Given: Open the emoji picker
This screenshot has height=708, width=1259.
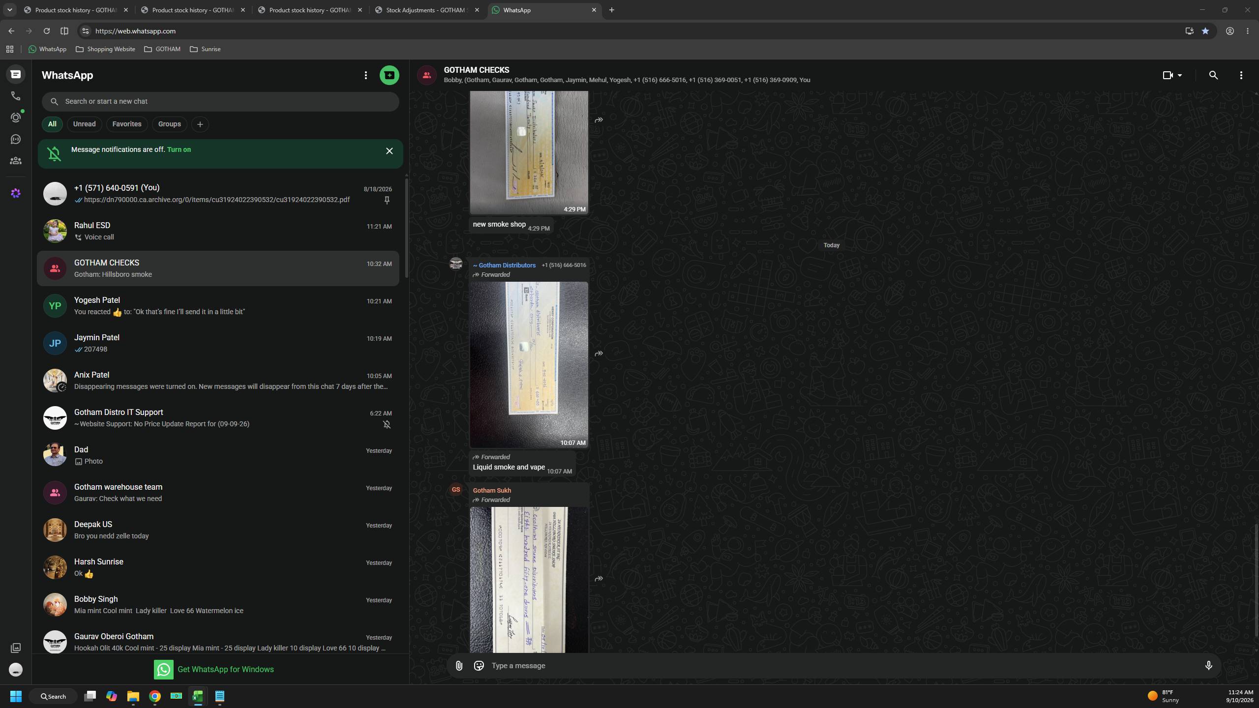Looking at the screenshot, I should pos(479,666).
